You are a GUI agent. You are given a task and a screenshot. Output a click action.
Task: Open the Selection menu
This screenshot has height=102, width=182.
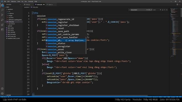pyautogui.click(x=13, y=1)
